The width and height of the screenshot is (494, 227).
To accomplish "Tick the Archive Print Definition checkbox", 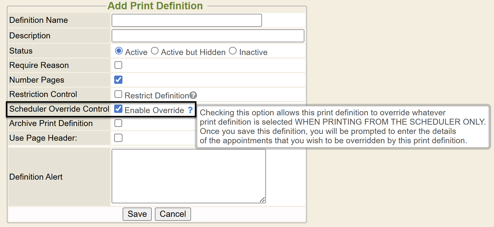I will 118,123.
